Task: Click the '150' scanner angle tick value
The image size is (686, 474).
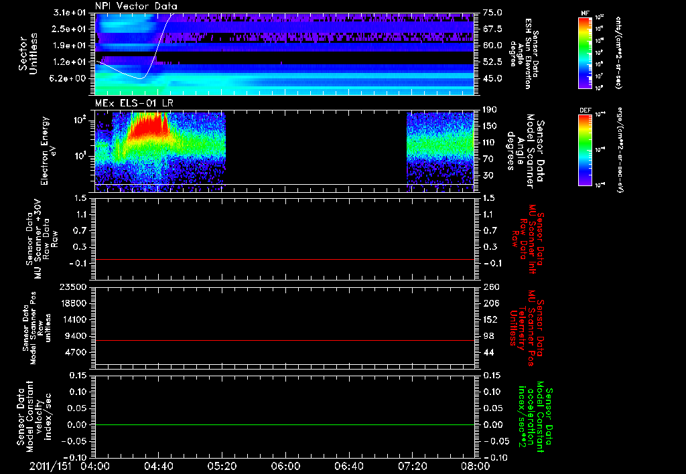Action: 490,126
